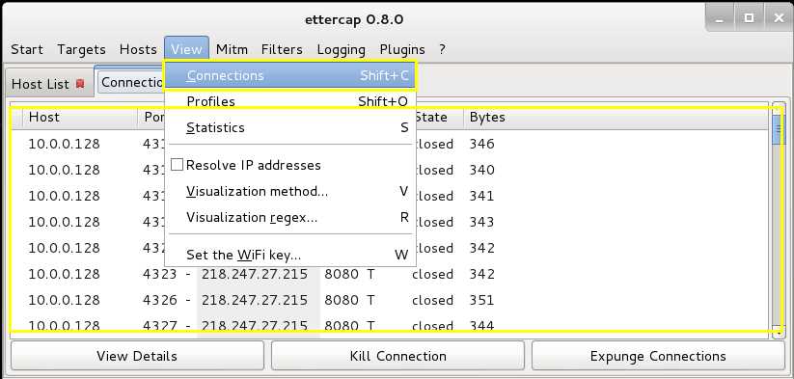
Task: Click 218.247.27.215 in the port 4323 row
Action: [255, 274]
